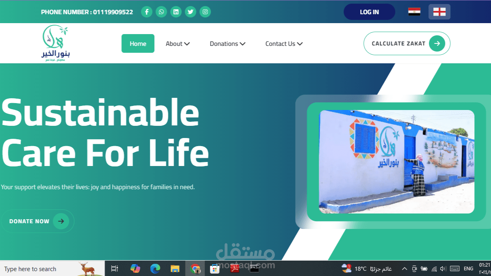This screenshot has height=276, width=491.
Task: Open the Facebook social icon
Action: [x=147, y=12]
